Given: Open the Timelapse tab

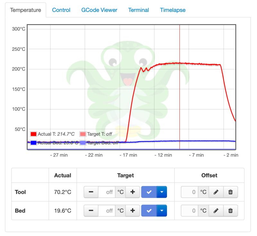Looking at the screenshot, I should click(x=173, y=10).
